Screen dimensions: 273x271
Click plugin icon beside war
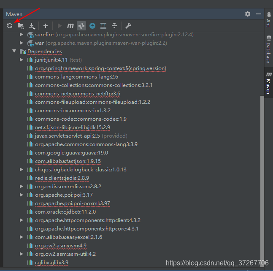coord(30,43)
